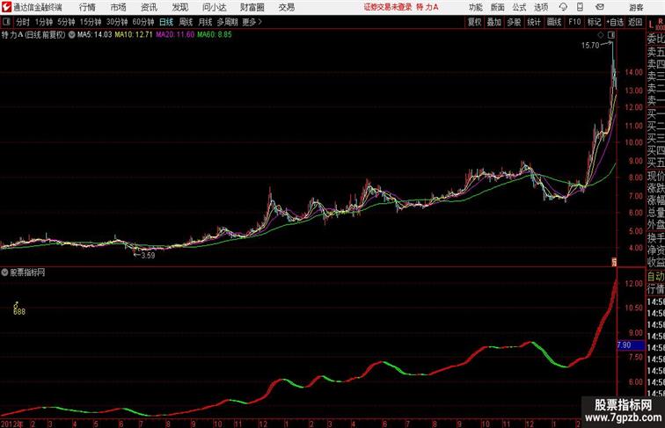Click the 特力A (日线 前复权) chart title
This screenshot has width=665, height=428.
33,35
